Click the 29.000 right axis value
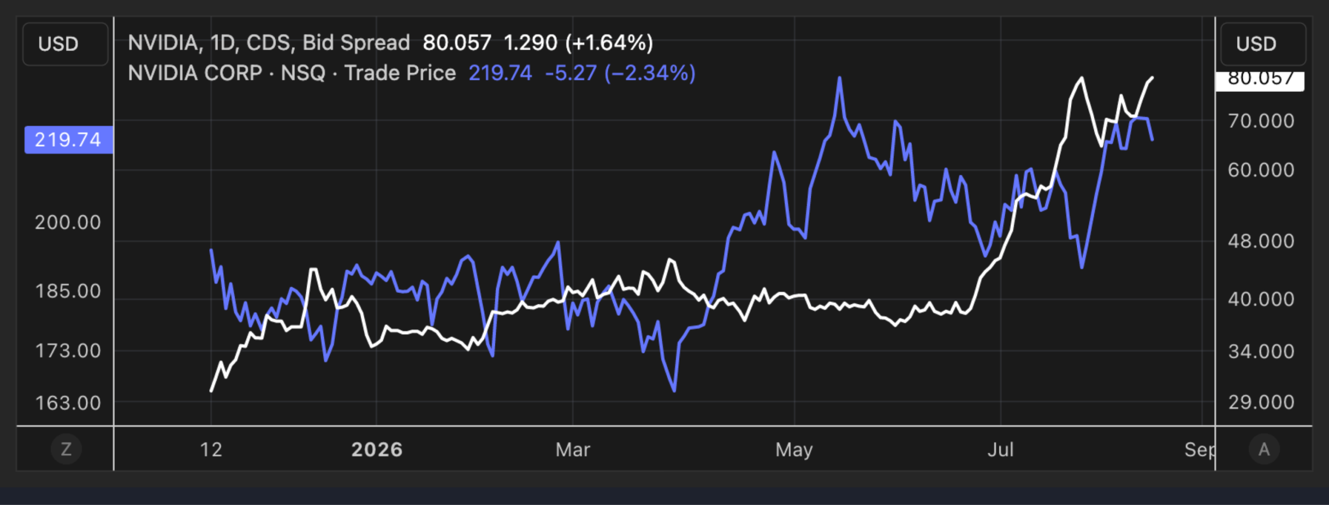Viewport: 1329px width, 505px height. (x=1261, y=402)
